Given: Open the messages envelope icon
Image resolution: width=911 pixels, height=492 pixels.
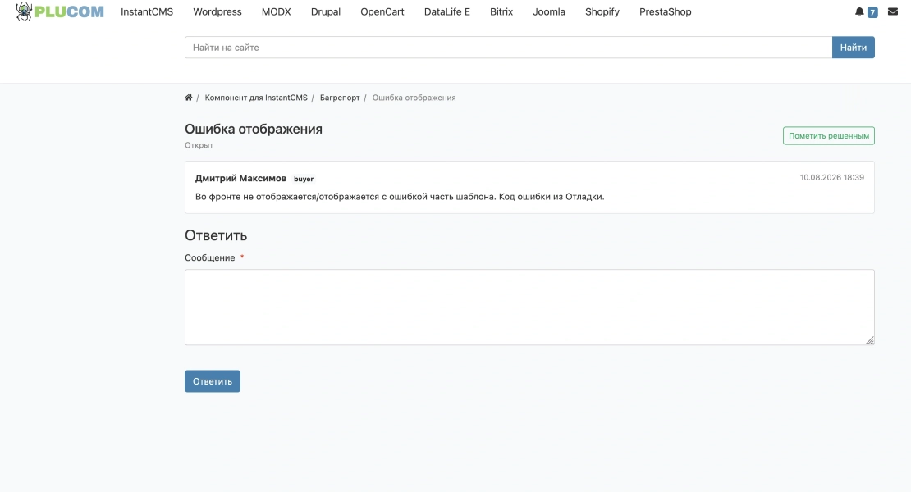Looking at the screenshot, I should (x=893, y=11).
